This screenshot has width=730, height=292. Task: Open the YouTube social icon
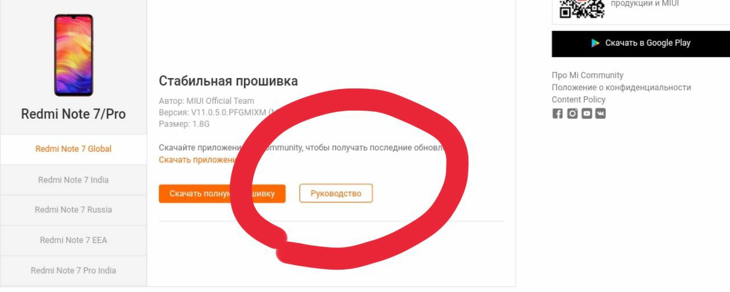[x=586, y=113]
